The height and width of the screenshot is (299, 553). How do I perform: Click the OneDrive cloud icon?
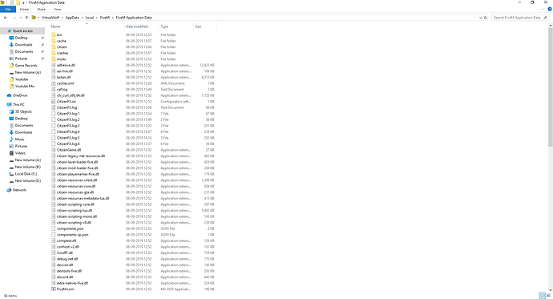pos(9,95)
